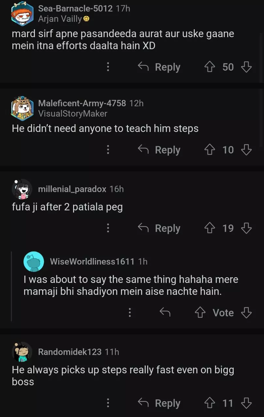Upvote Randomidek123's comment
Screen dimensions: 264x417
[210, 403]
